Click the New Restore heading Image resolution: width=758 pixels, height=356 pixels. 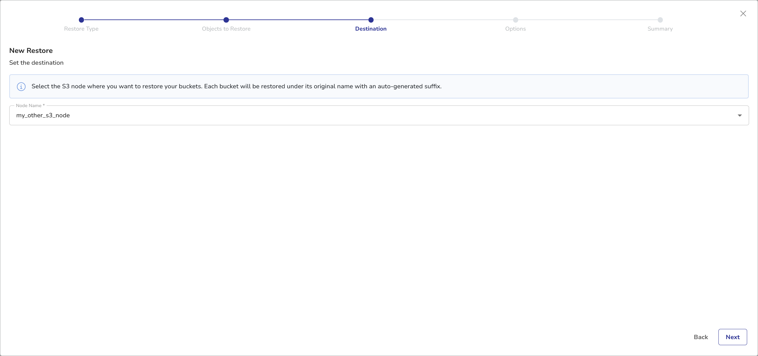point(31,51)
